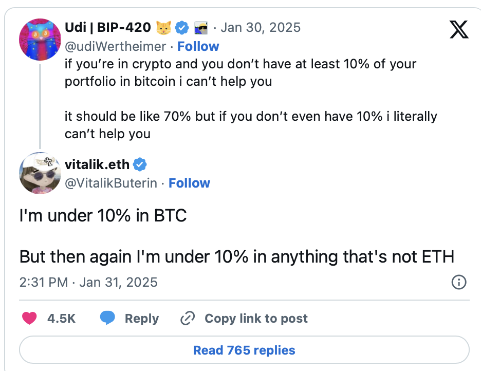
Task: Click Udi's verified blue checkmark badge
Action: click(181, 28)
